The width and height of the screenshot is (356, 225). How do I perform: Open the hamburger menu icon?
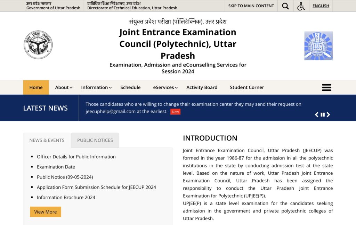326,87
